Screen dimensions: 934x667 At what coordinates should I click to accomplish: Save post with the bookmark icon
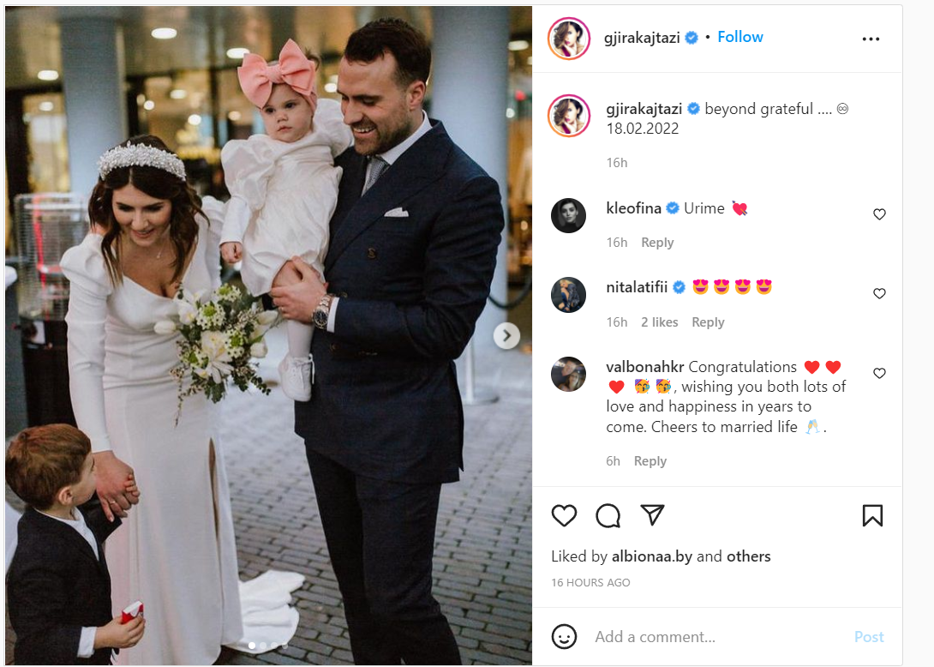tap(872, 515)
